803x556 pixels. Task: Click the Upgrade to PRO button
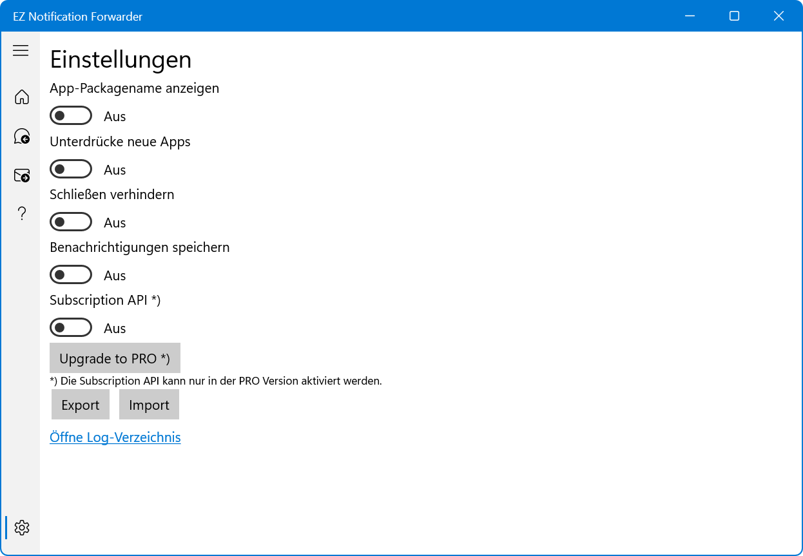click(115, 358)
